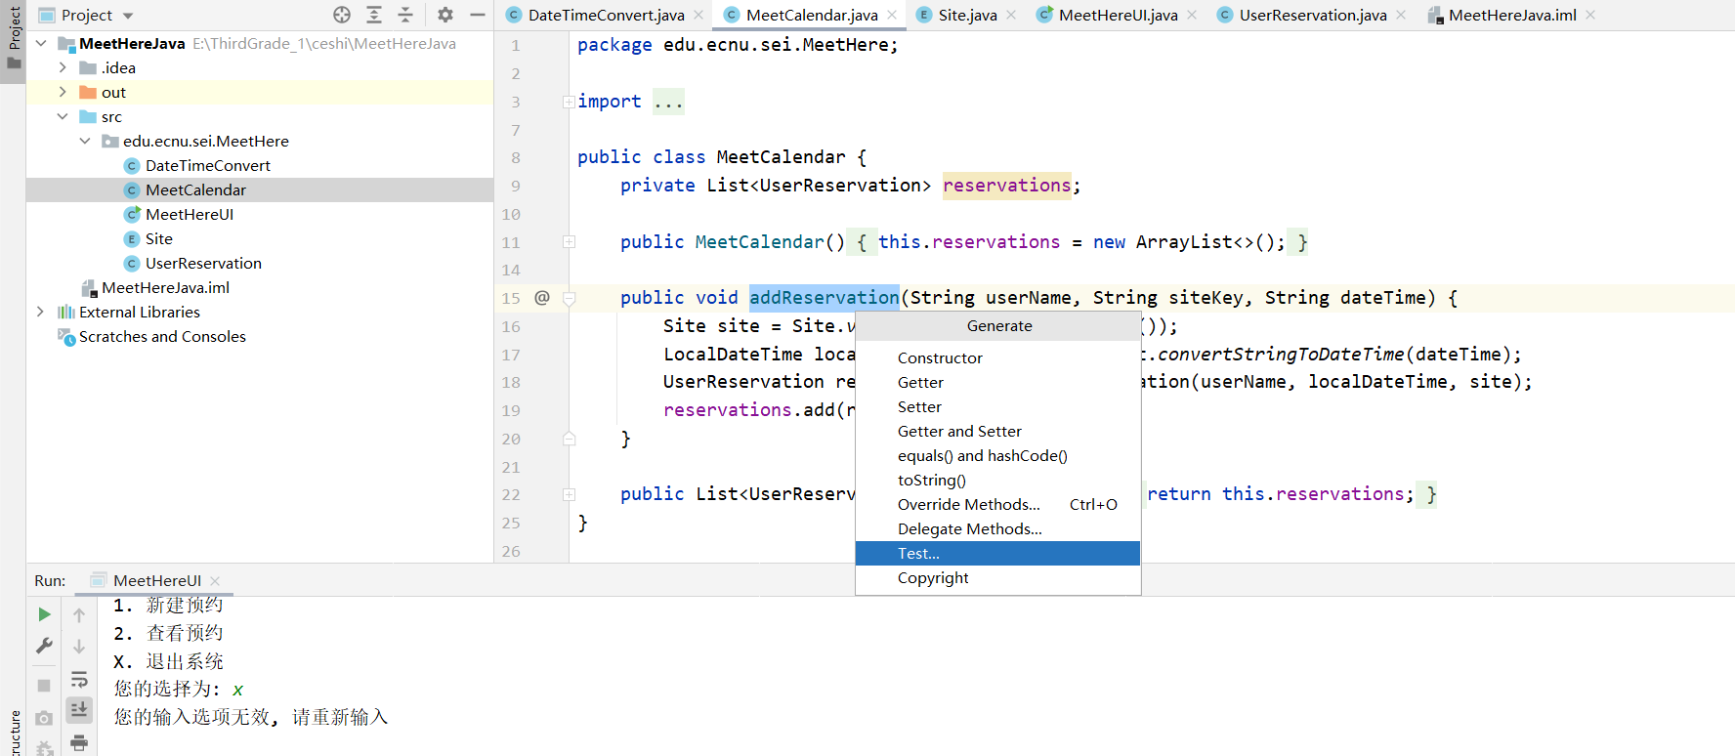
Task: Hide the Project tool window
Action: tap(478, 15)
